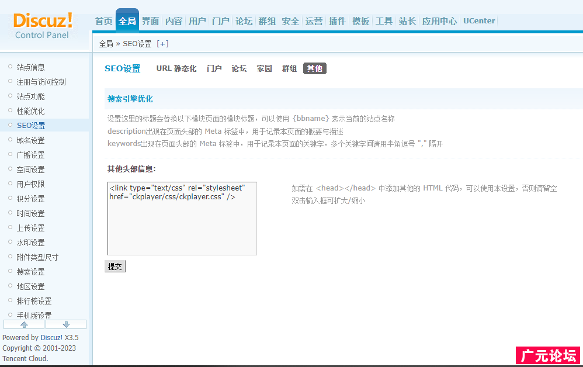Open the 首页 top navigation tab
Image resolution: width=583 pixels, height=367 pixels.
[x=103, y=21]
